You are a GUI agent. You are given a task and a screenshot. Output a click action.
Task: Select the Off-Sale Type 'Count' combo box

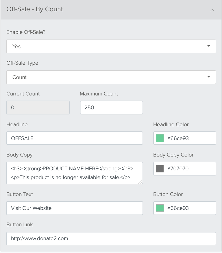(x=111, y=77)
